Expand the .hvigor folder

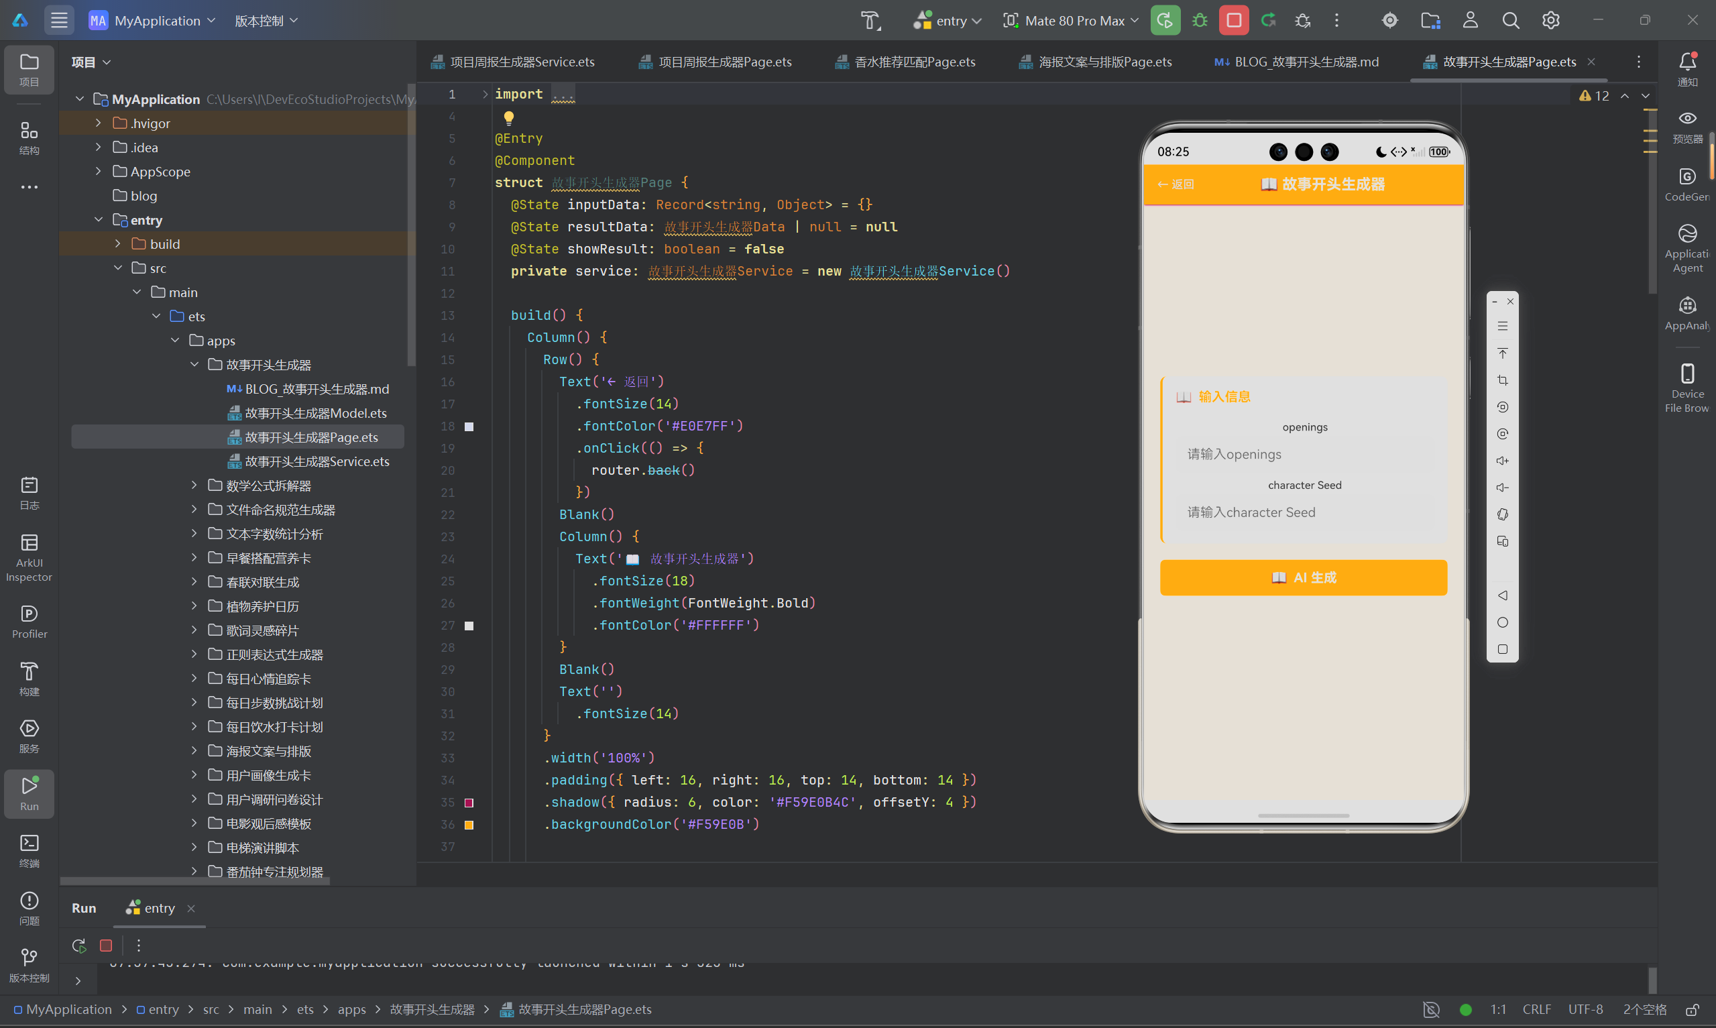(x=99, y=123)
